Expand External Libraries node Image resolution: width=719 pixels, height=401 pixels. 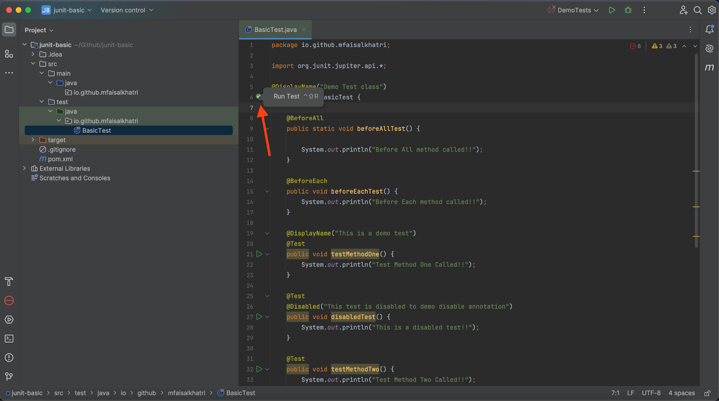24,168
